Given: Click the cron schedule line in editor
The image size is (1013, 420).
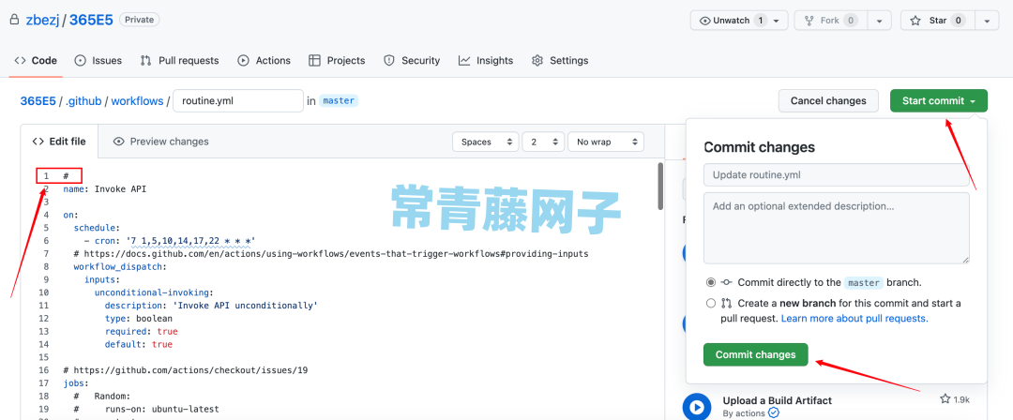Looking at the screenshot, I should (170, 241).
